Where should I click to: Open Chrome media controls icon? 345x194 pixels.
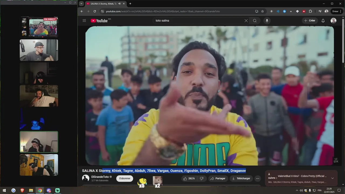(320, 11)
